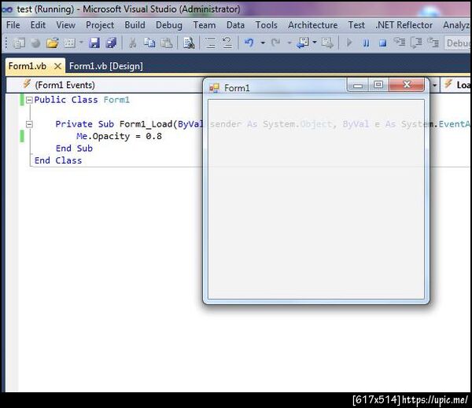Viewport: 472px width, 408px height.
Task: Maximize the running Form1 window
Action: [378, 85]
